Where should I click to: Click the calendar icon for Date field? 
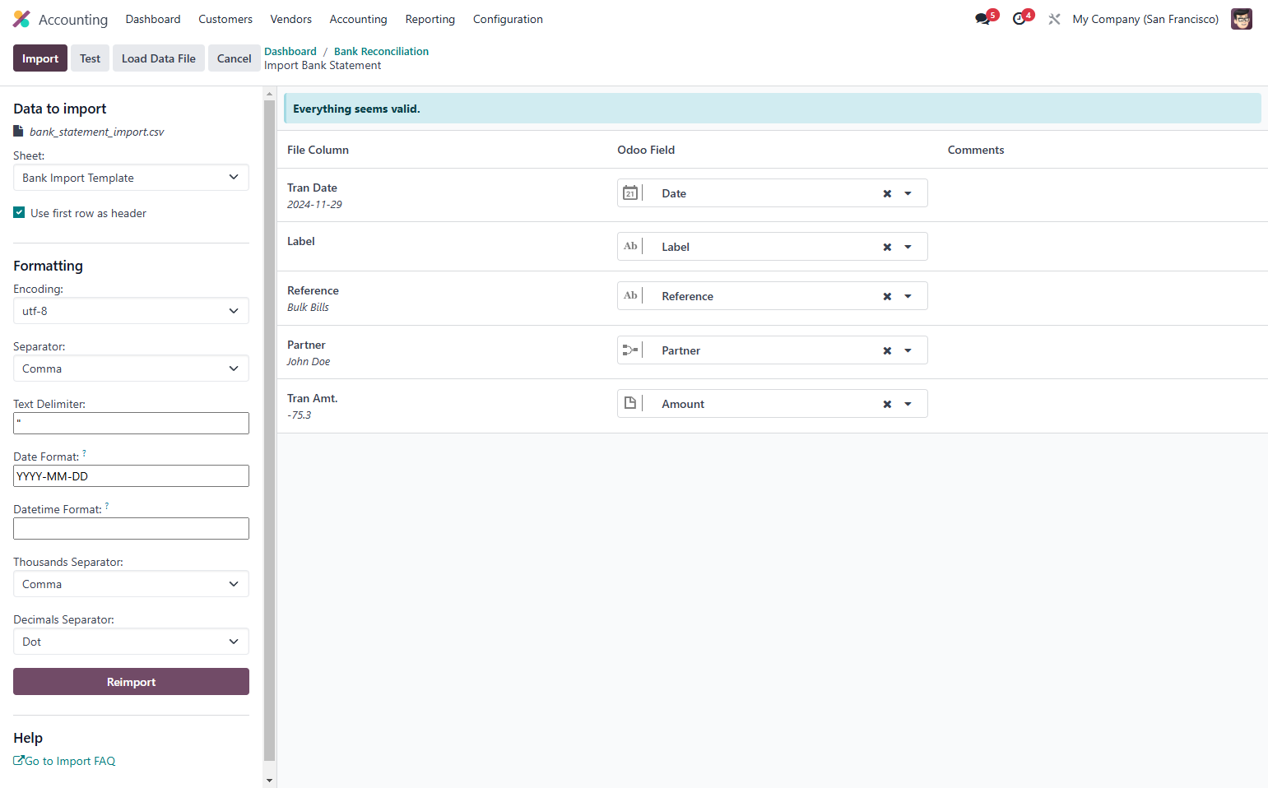630,193
